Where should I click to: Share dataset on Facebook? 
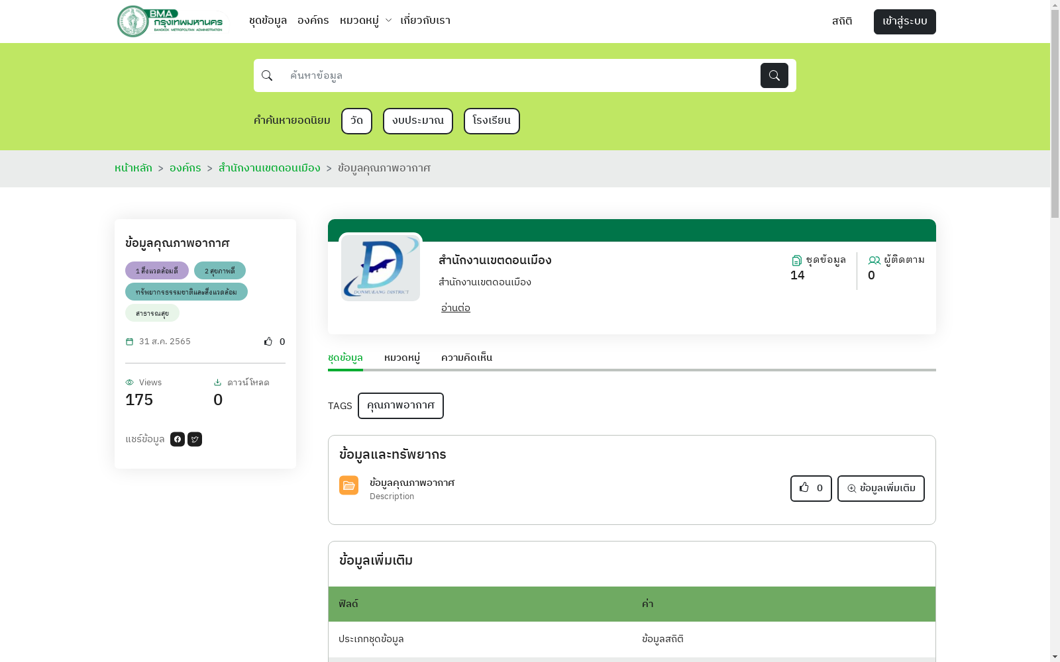pyautogui.click(x=178, y=440)
